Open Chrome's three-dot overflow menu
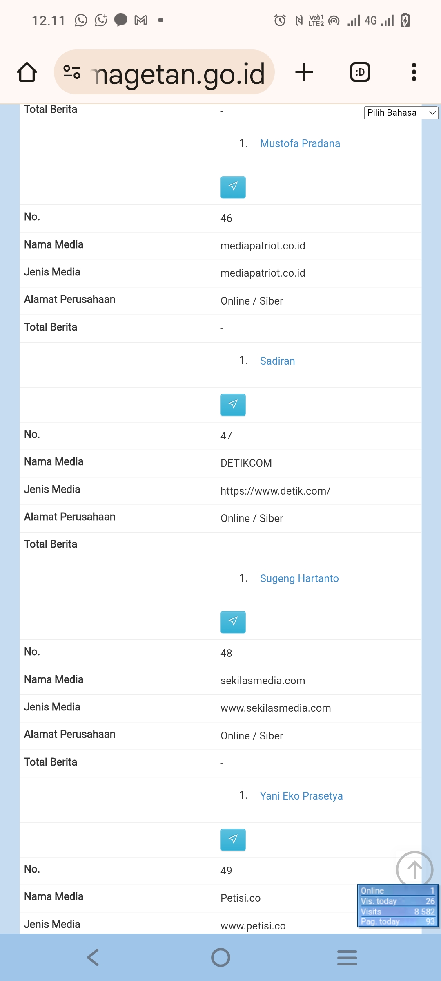Viewport: 441px width, 981px height. 414,72
